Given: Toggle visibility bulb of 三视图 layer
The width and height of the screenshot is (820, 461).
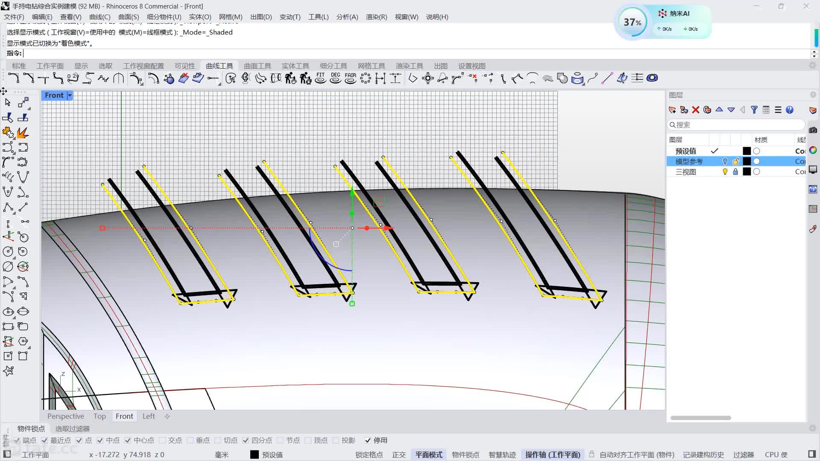Looking at the screenshot, I should coord(725,172).
